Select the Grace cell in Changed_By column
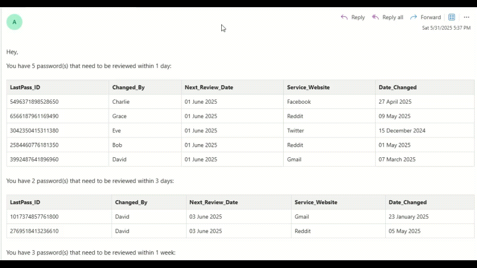 click(x=119, y=116)
